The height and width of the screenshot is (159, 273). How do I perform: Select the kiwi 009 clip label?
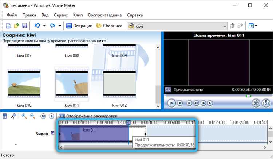(119, 56)
